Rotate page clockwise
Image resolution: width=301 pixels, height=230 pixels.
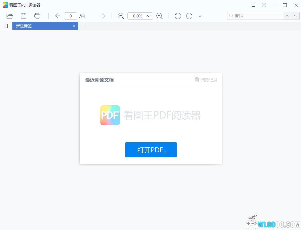[x=189, y=16]
